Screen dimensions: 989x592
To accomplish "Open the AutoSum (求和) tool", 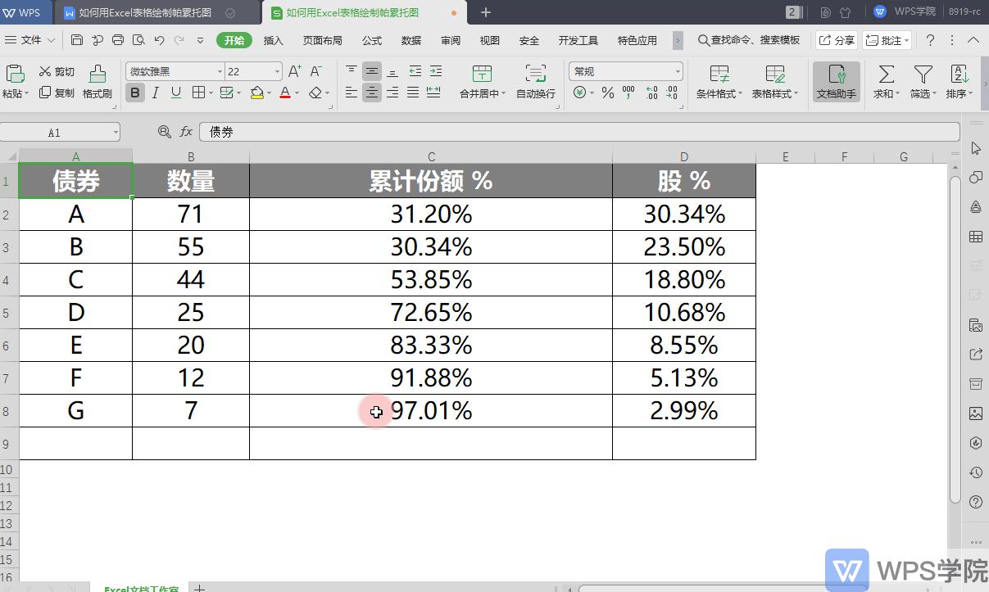I will (883, 81).
